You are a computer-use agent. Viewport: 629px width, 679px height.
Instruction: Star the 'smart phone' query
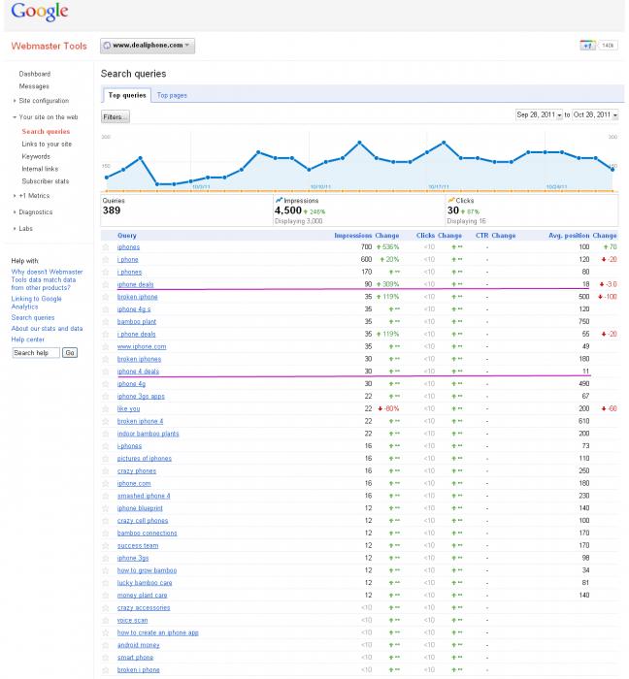[105, 658]
